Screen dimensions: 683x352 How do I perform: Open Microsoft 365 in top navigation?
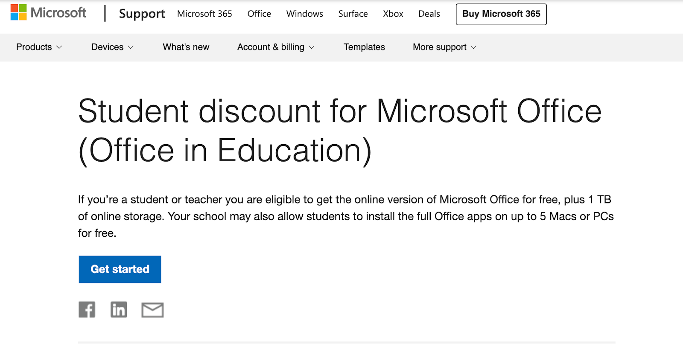pos(204,14)
